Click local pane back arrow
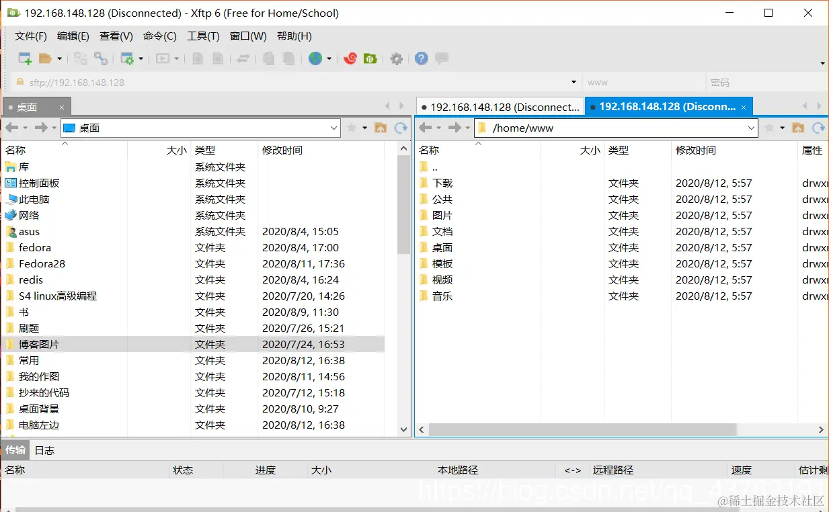The height and width of the screenshot is (512, 829). click(11, 128)
